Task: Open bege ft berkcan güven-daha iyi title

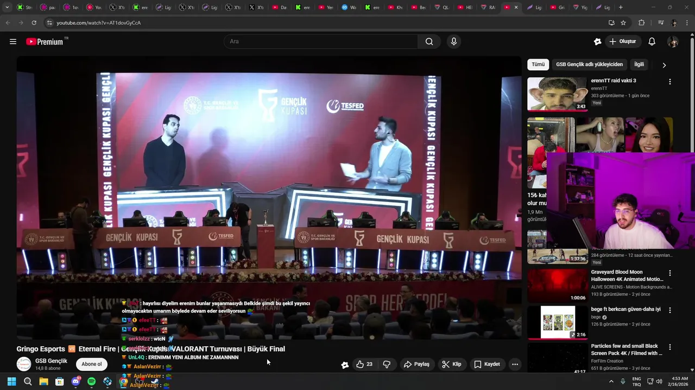Action: coord(625,309)
